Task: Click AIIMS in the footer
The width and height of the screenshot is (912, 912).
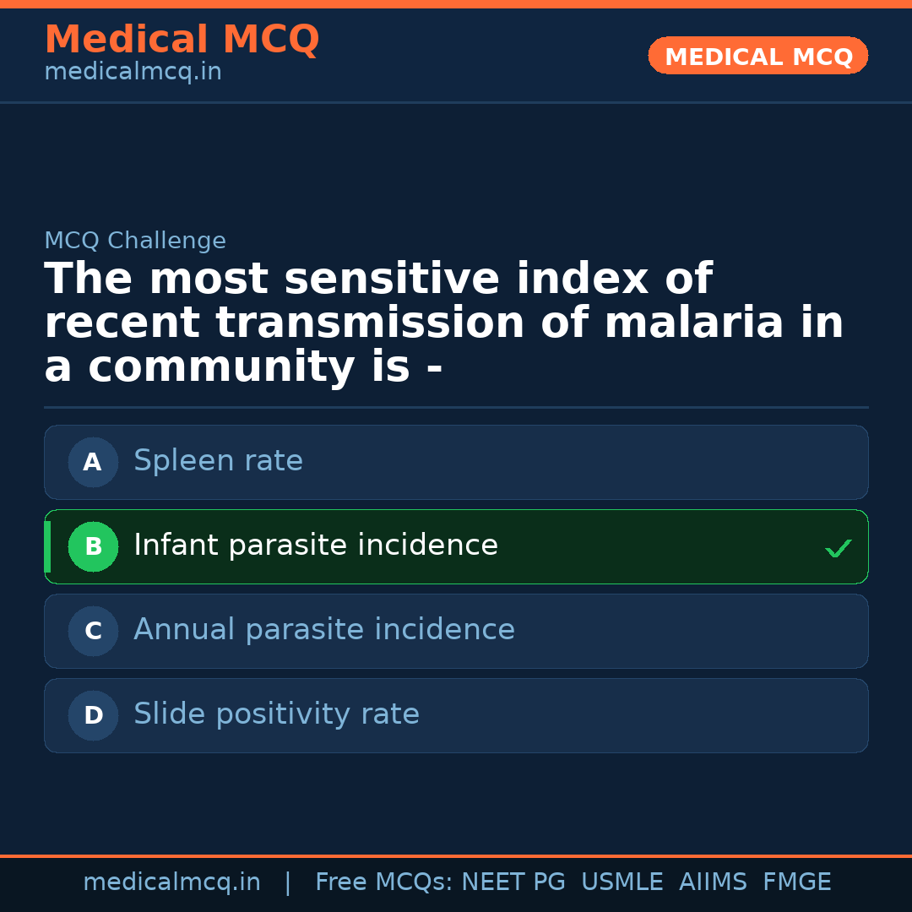Action: click(713, 882)
